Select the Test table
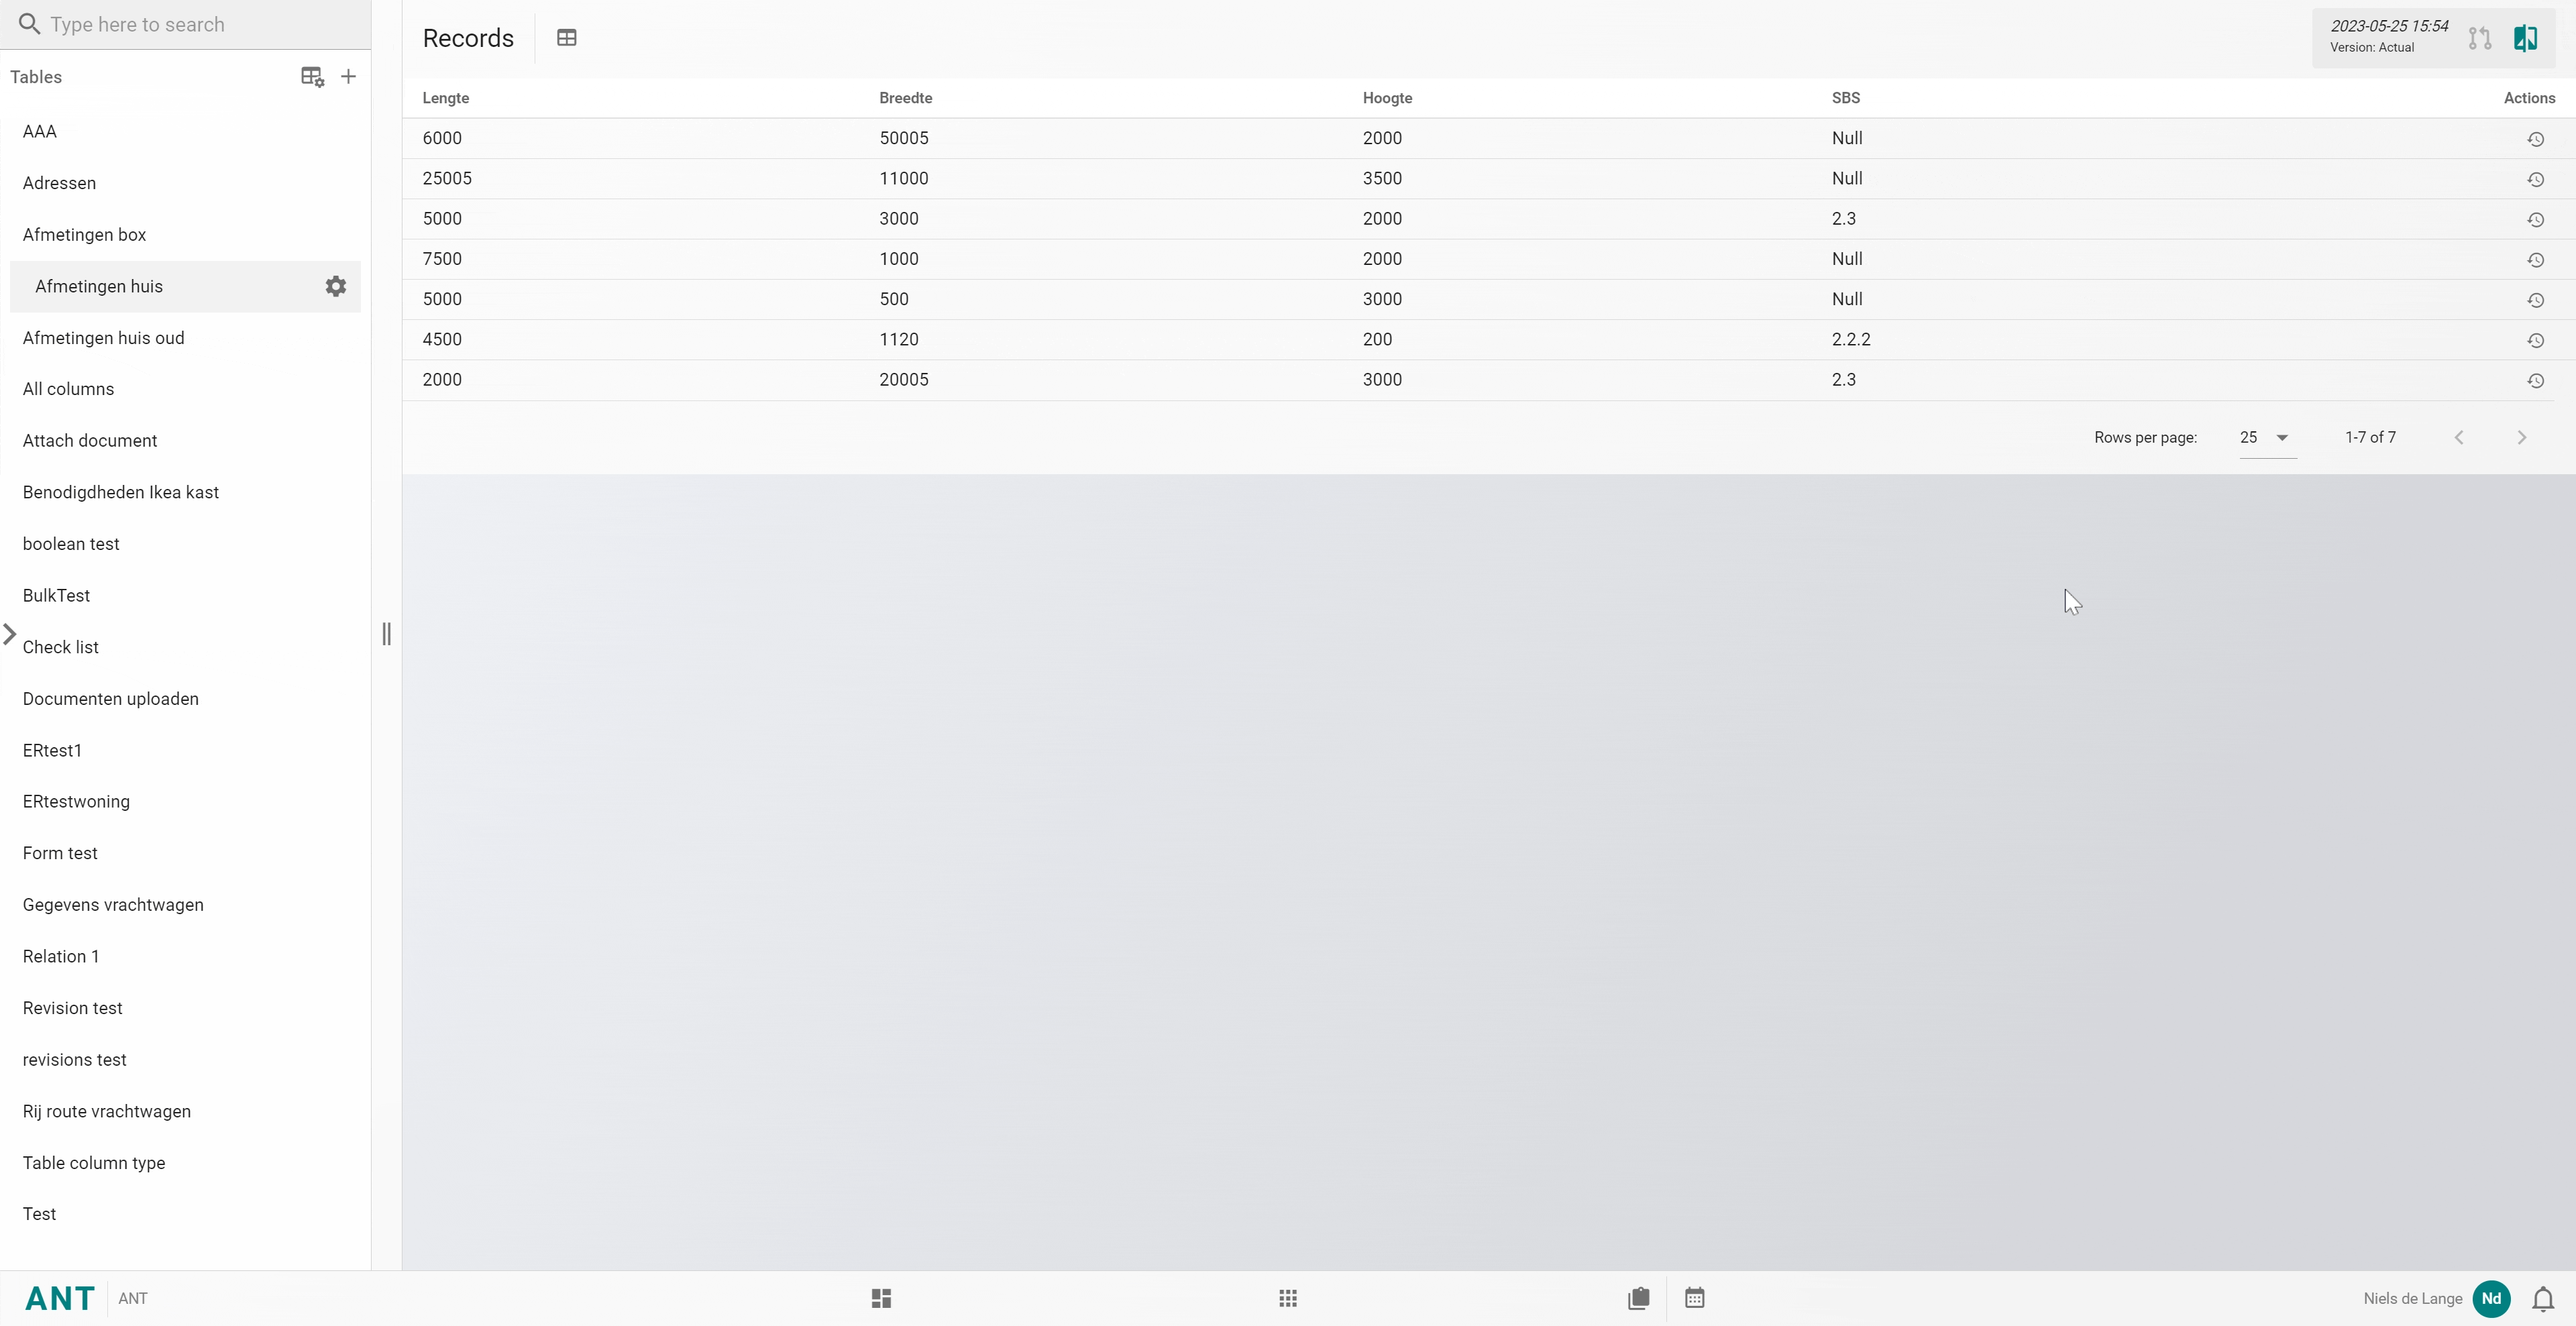The image size is (2576, 1326). tap(185, 1214)
